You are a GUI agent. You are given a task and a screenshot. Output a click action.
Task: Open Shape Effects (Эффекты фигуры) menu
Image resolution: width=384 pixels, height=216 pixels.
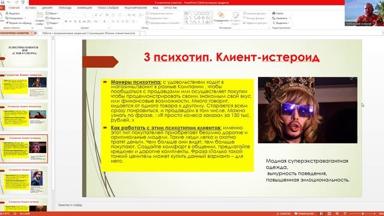tap(255, 23)
